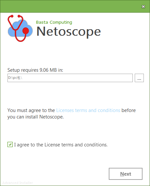Click 'you can install Netoscope.' text line
This screenshot has width=150, height=186.
coord(35,117)
